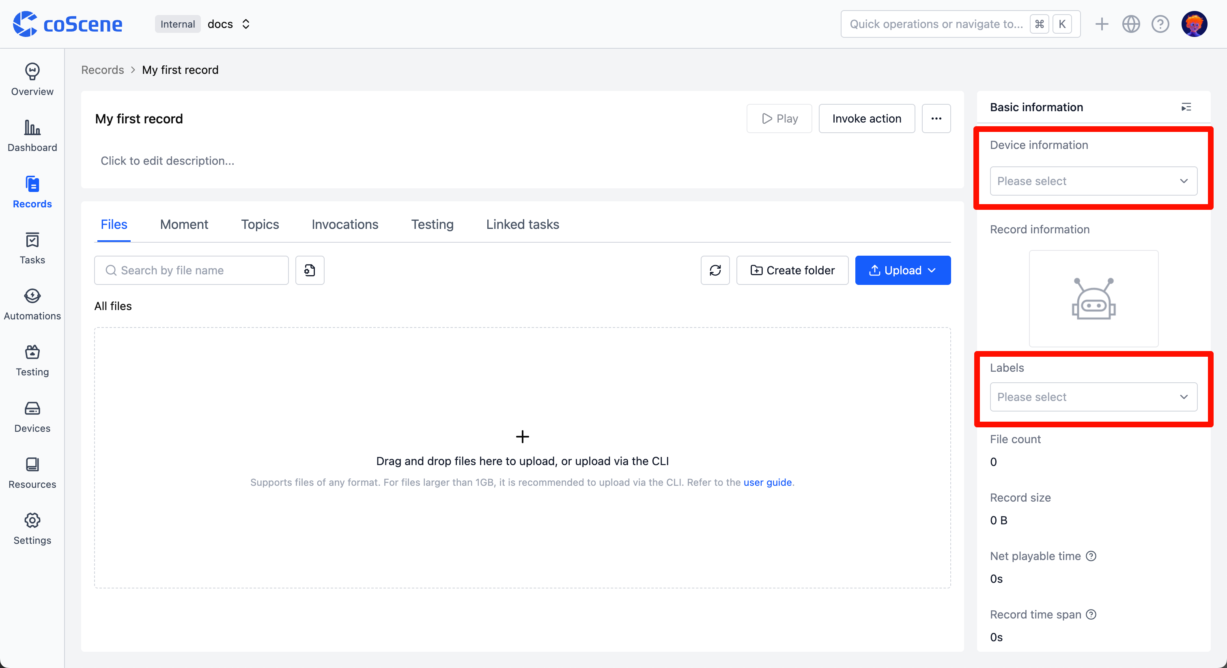Expand the Device information dropdown

pos(1093,181)
